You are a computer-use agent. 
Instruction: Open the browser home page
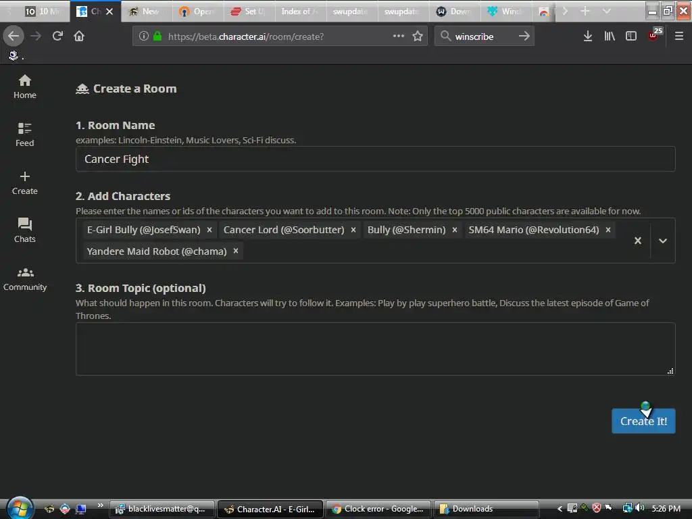(79, 36)
